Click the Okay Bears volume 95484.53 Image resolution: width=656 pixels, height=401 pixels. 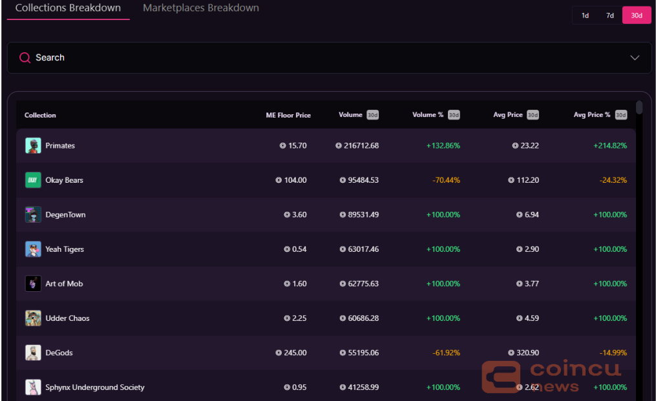click(359, 180)
